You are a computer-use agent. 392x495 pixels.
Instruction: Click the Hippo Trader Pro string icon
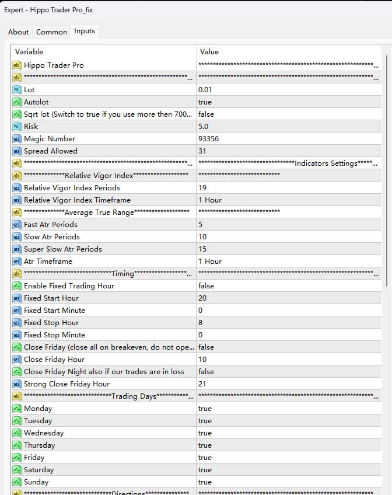click(16, 65)
